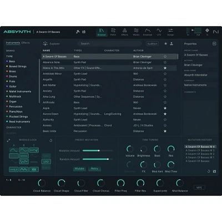Screen dimensions: 222x222
Task: Favorite the Absence Note preset star
Action: 165,62
